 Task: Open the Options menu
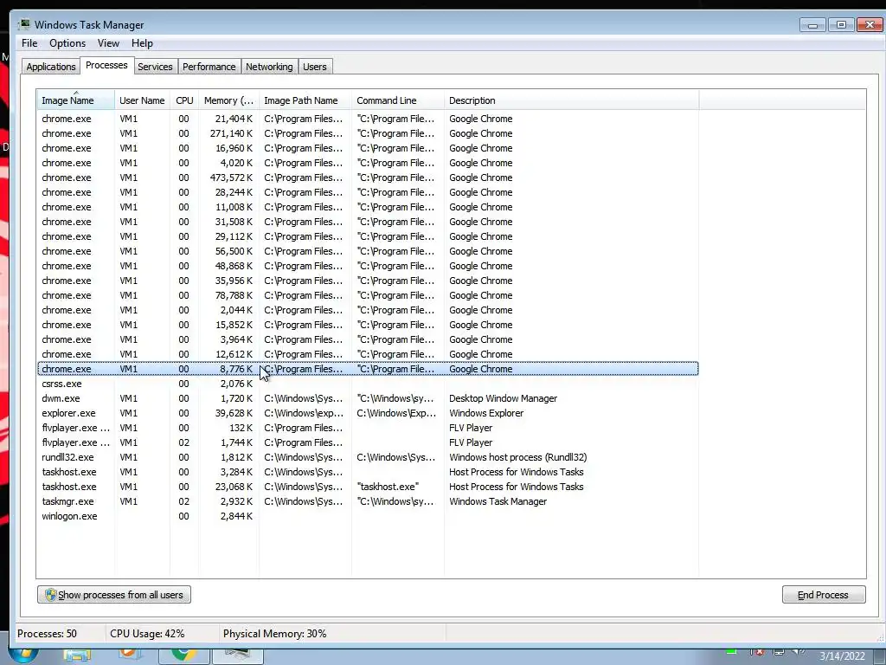[x=67, y=43]
